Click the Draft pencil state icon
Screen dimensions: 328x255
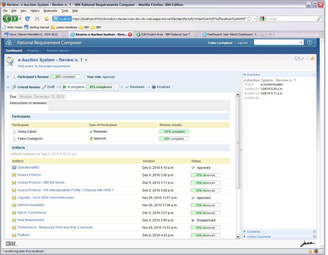pos(44,87)
